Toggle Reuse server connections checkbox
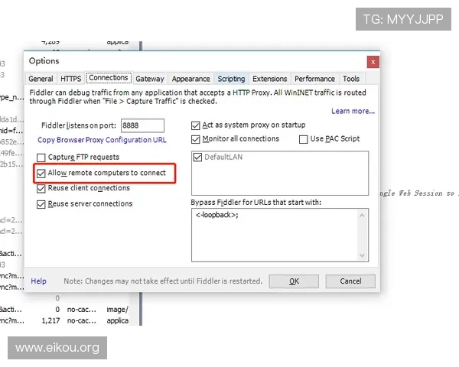 [x=41, y=204]
